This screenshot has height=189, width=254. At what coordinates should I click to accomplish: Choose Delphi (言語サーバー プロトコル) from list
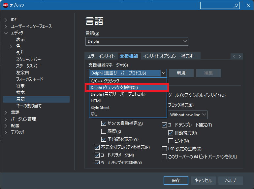pos(128,94)
